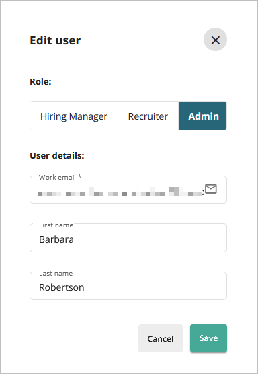Place cursor on the Robertson text
Screen dimensions: 258x374
(x=61, y=287)
